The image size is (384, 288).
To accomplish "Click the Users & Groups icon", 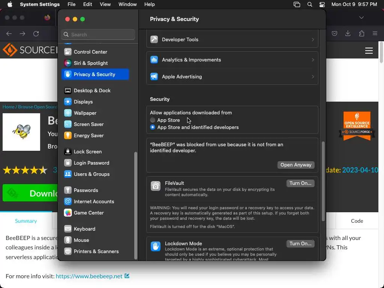I will tap(68, 174).
